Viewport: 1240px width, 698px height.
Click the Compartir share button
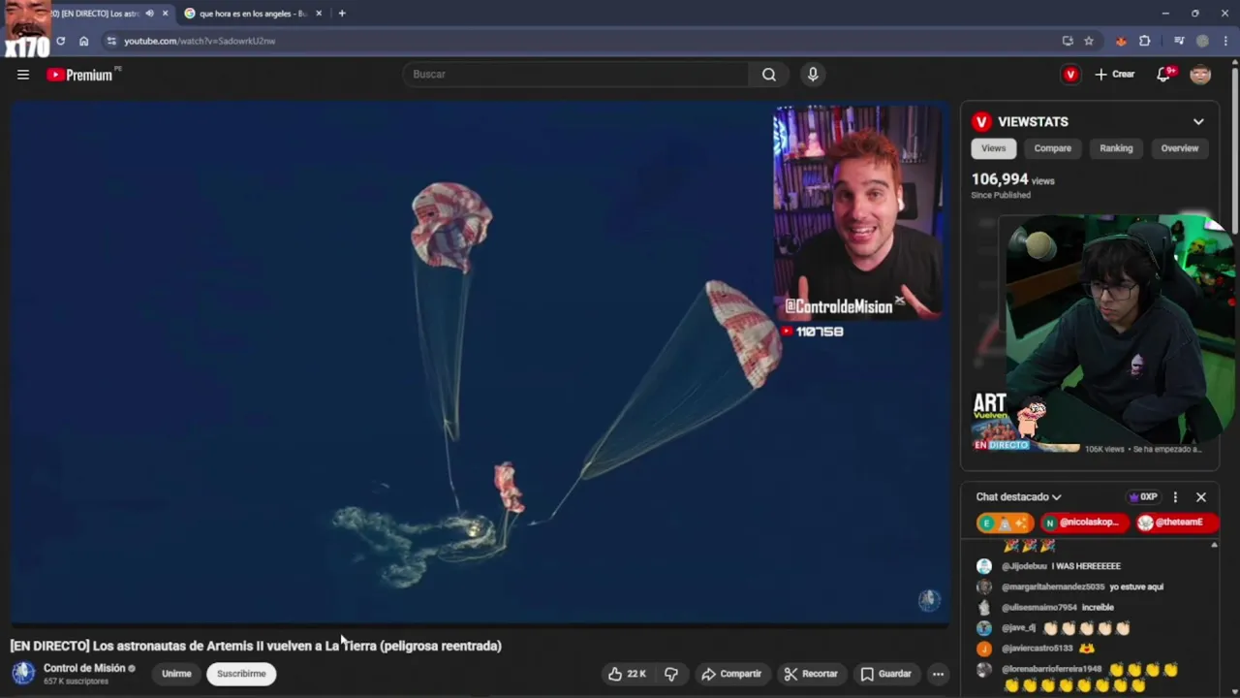(x=731, y=674)
